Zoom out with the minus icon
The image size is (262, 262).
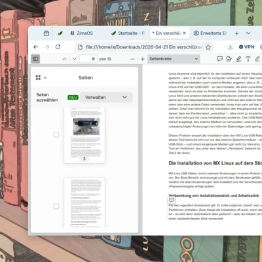(x=132, y=59)
